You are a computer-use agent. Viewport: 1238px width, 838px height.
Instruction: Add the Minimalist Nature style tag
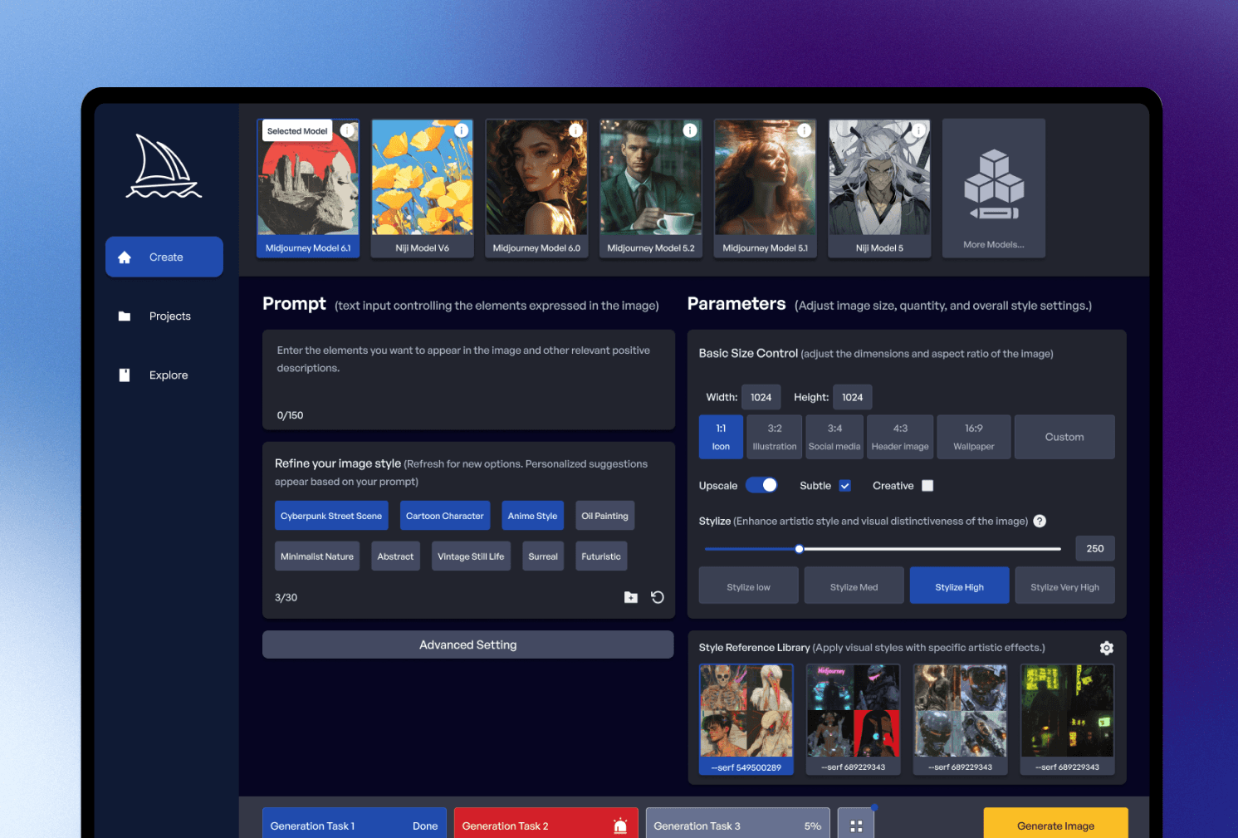pyautogui.click(x=317, y=556)
